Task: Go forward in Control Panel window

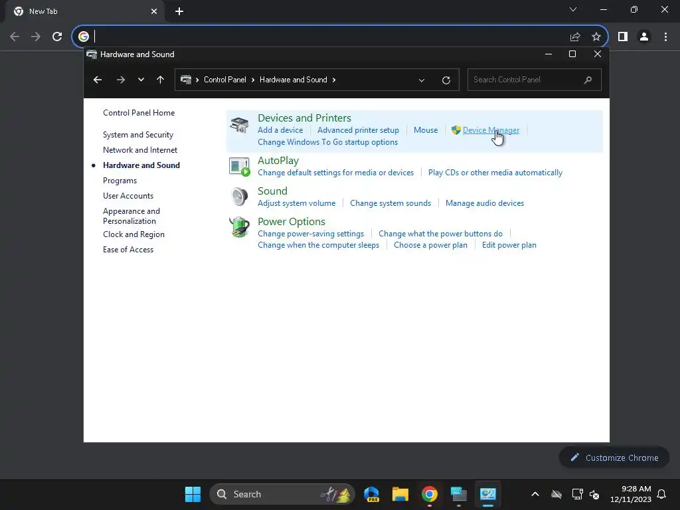Action: pos(121,80)
